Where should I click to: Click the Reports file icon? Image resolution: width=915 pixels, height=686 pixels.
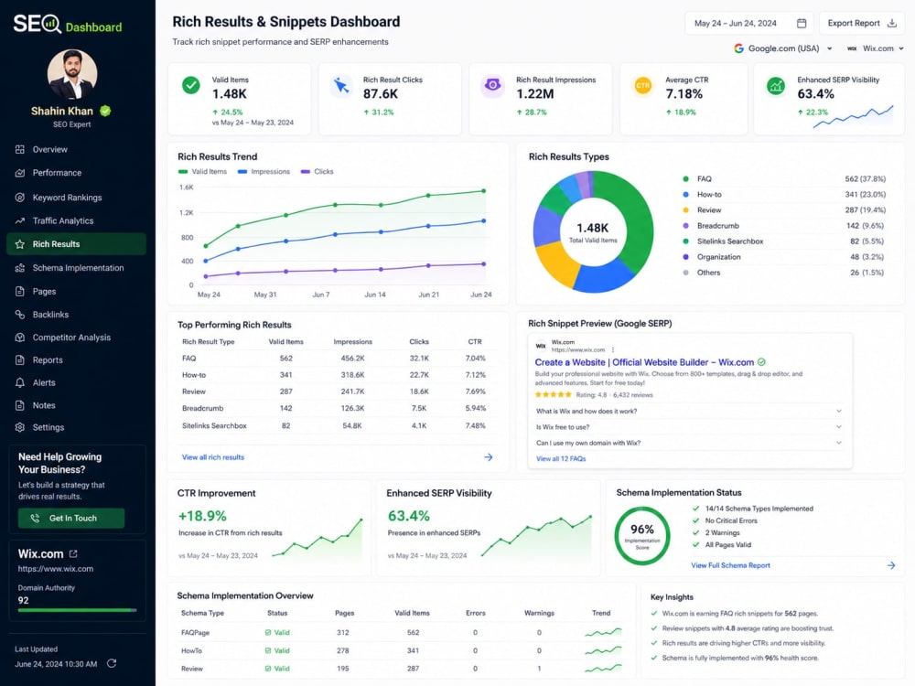[20, 359]
